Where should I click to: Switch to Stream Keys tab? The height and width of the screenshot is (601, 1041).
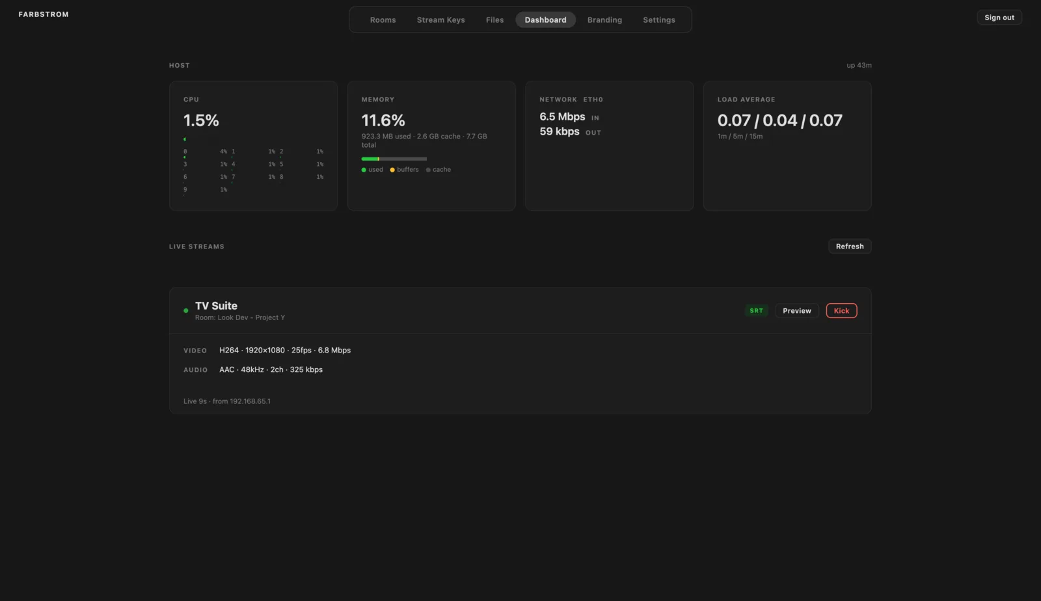[x=440, y=20]
